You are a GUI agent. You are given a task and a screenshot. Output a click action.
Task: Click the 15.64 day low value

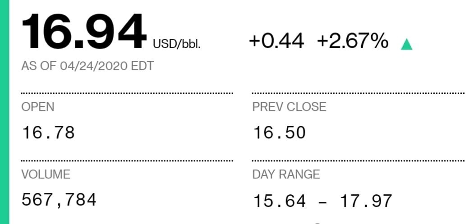point(279,201)
